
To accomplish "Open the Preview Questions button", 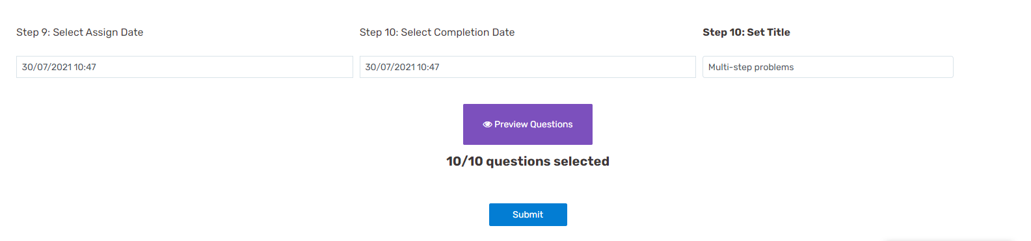I will pos(528,124).
